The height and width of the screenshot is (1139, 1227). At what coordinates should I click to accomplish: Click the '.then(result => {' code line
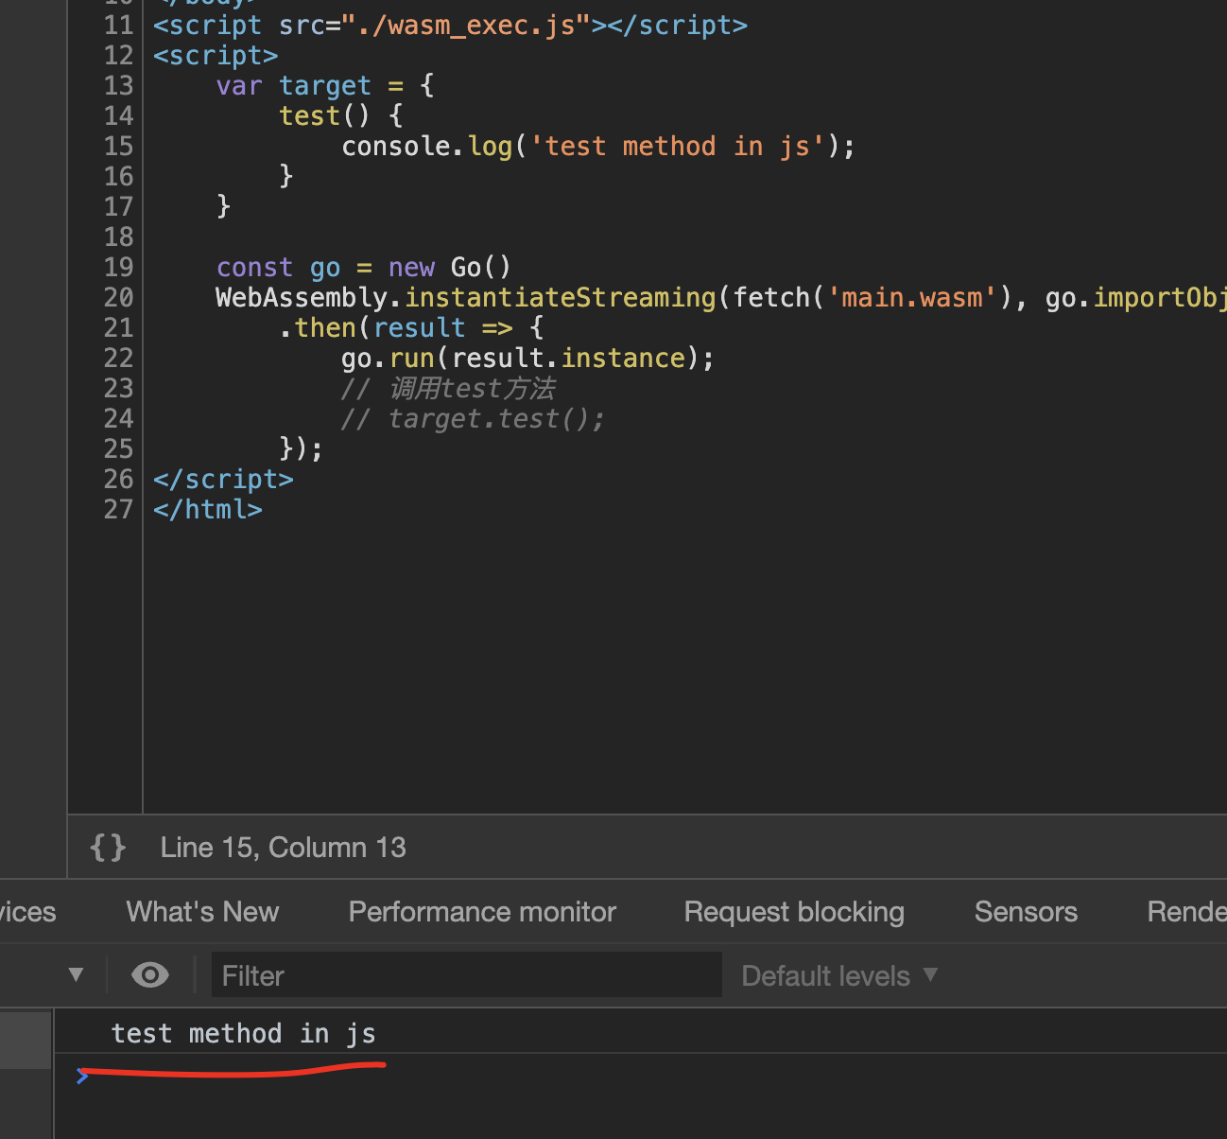pyautogui.click(x=411, y=327)
